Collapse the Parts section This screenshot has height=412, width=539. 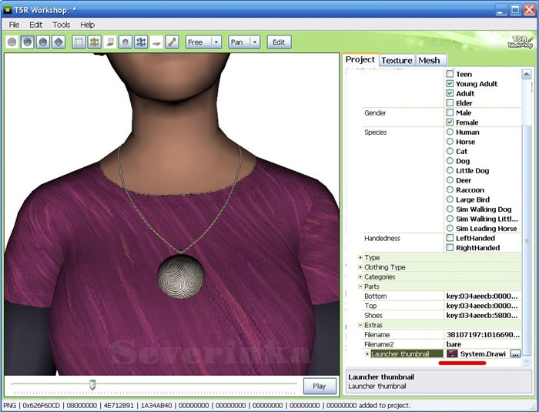coord(360,286)
